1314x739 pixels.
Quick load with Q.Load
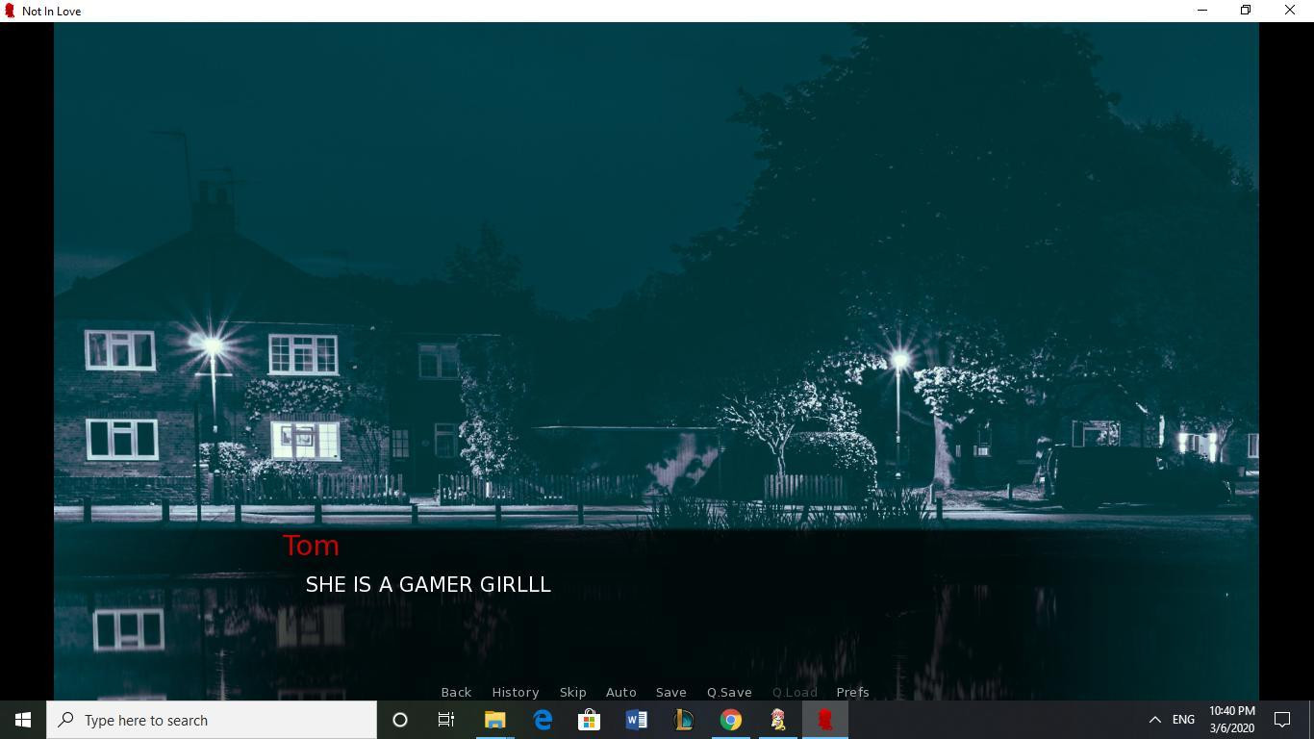click(795, 692)
